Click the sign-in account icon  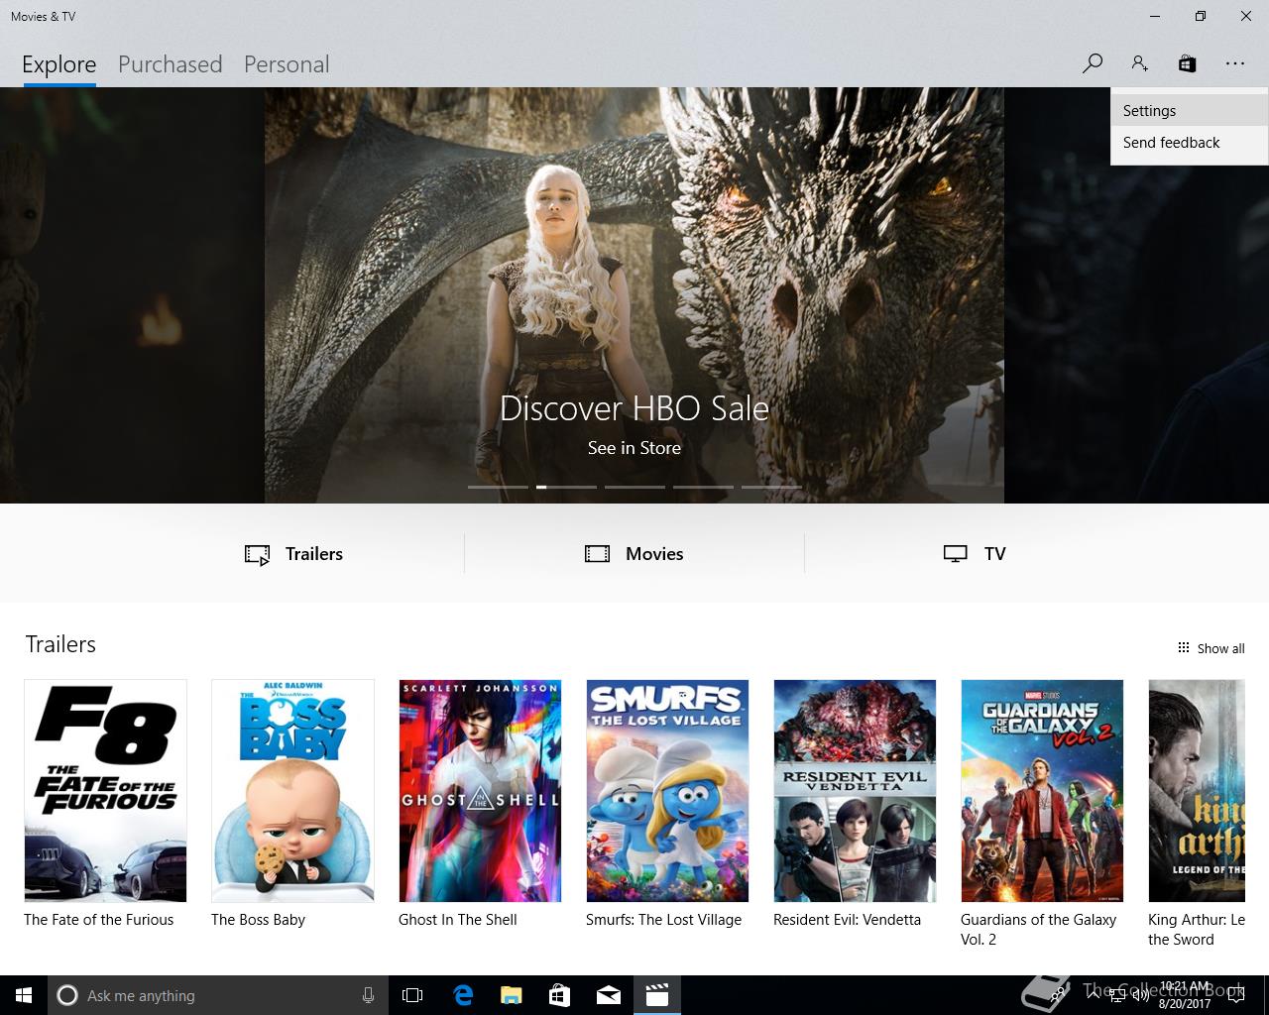pyautogui.click(x=1139, y=63)
